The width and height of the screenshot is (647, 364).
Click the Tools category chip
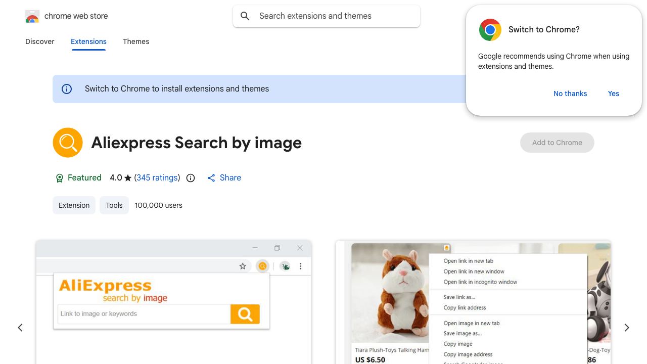114,205
